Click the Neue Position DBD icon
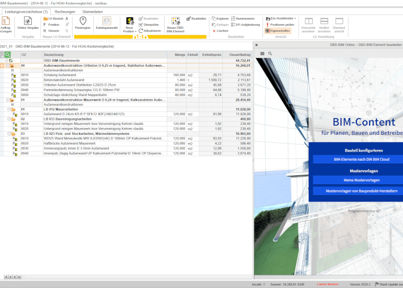 tap(130, 21)
